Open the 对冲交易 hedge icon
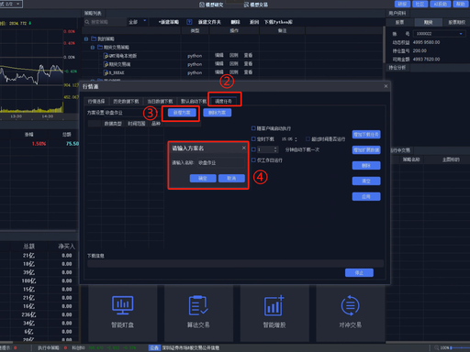The image size is (470, 352). coord(350,305)
